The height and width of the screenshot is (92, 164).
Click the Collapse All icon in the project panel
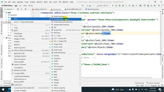[x=21, y=9]
